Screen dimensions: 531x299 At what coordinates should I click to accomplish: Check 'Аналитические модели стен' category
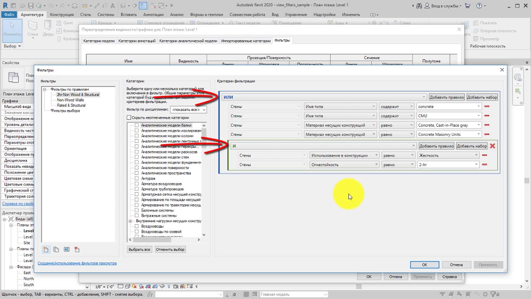coord(136,157)
